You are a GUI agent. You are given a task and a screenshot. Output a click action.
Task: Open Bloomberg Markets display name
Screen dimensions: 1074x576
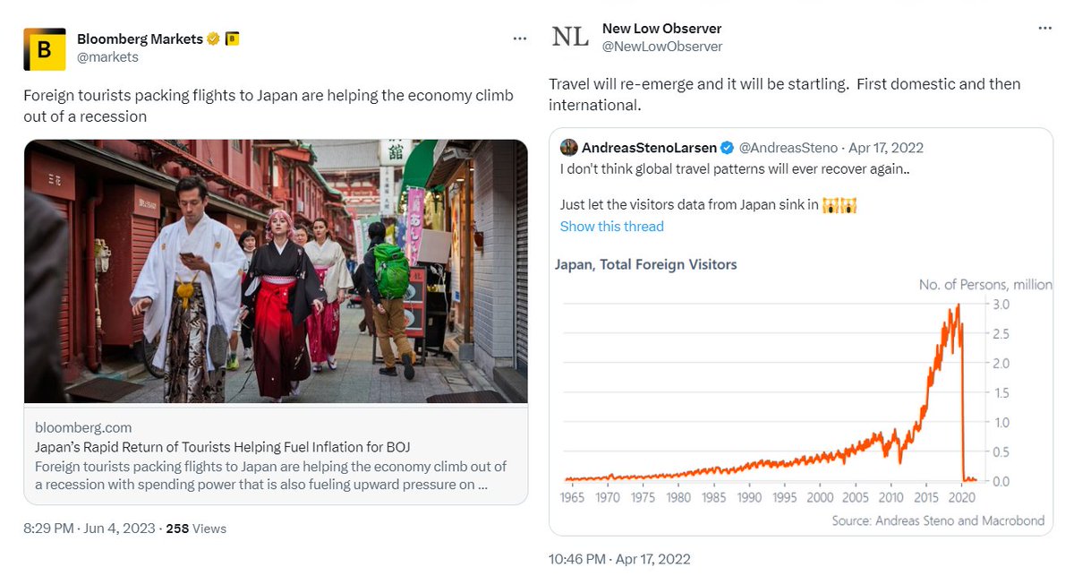click(x=141, y=39)
